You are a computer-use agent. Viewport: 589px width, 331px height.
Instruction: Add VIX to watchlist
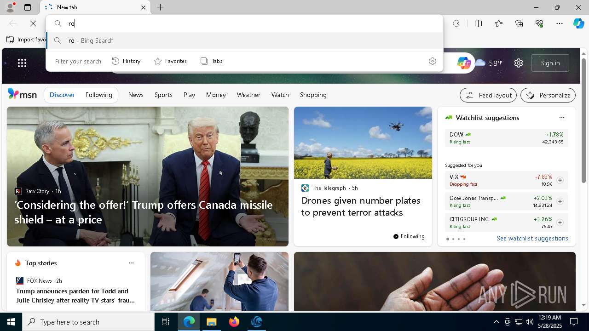point(560,180)
